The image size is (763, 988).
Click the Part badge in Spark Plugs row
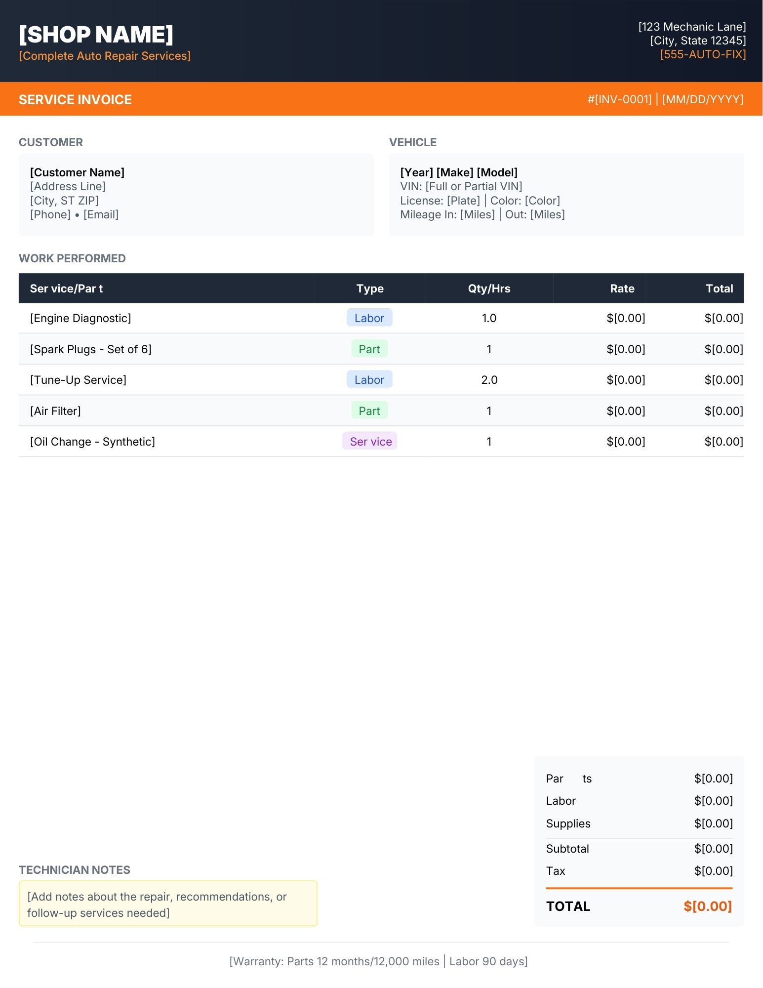[369, 349]
